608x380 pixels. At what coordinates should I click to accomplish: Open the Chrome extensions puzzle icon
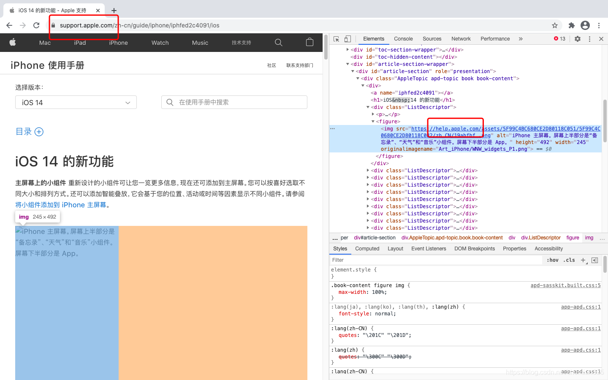tap(572, 25)
